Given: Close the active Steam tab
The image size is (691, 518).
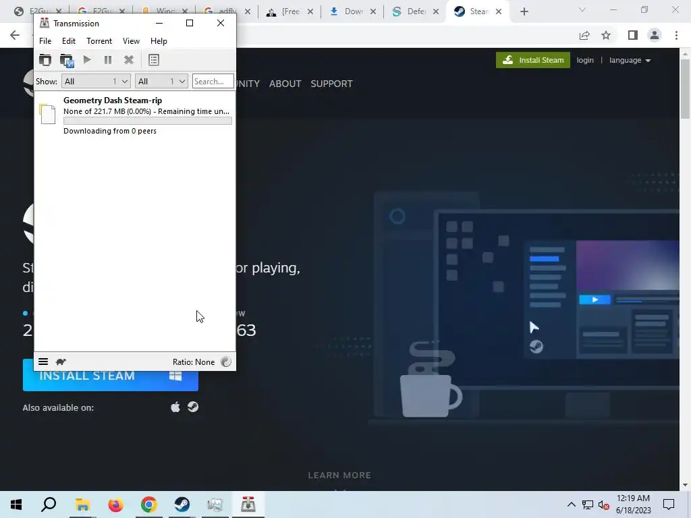Looking at the screenshot, I should [x=499, y=11].
